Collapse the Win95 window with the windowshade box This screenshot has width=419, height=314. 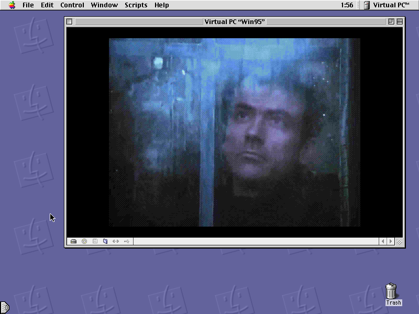pyautogui.click(x=400, y=21)
